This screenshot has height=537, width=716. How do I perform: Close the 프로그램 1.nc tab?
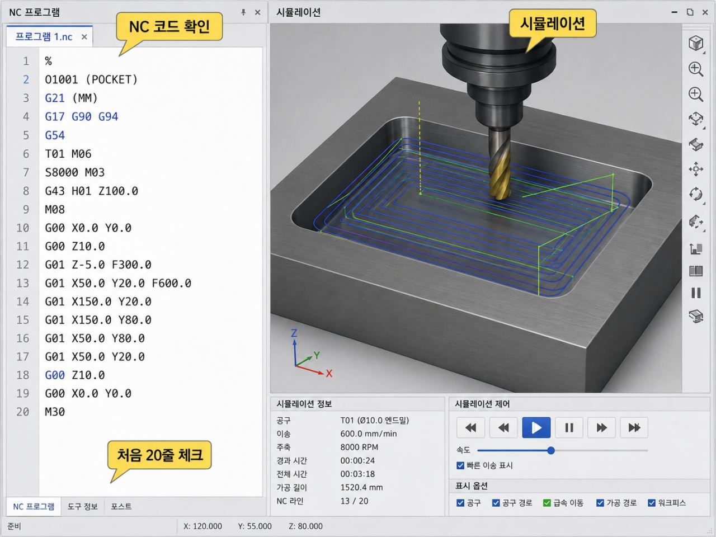pyautogui.click(x=84, y=37)
